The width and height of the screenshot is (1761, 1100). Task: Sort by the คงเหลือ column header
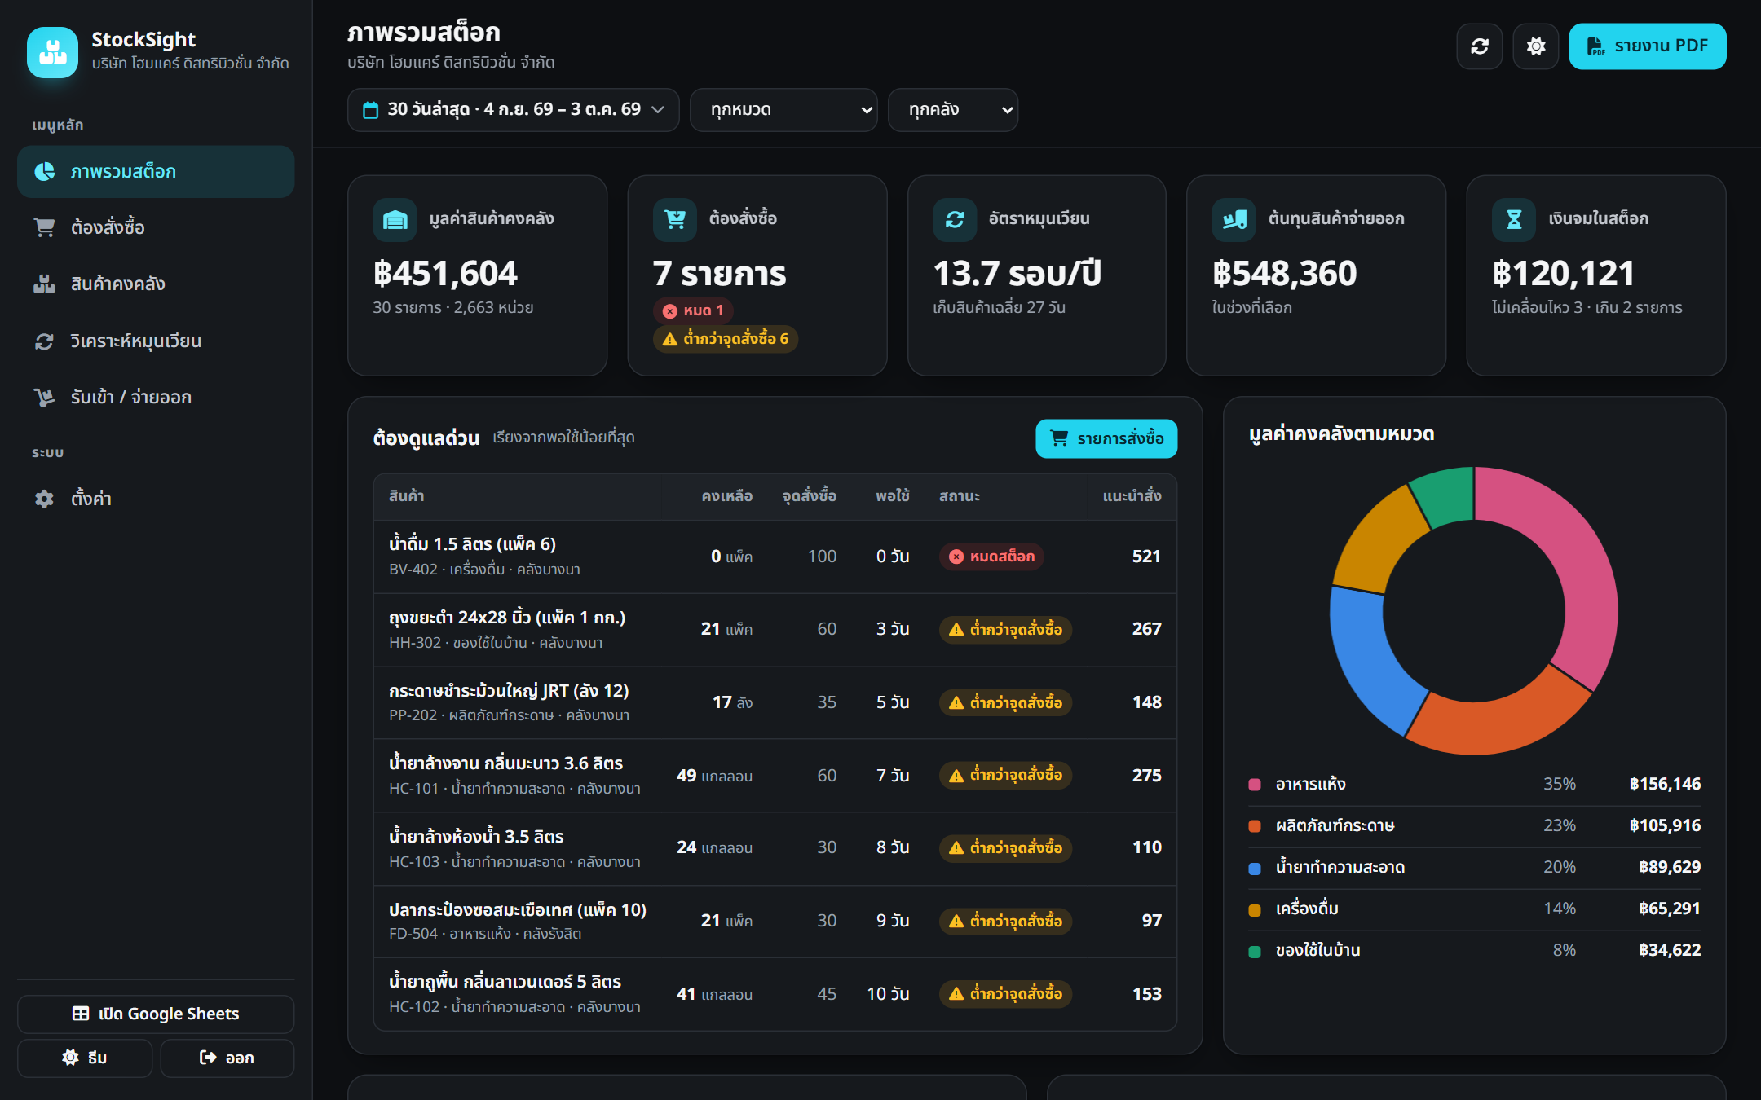pyautogui.click(x=726, y=496)
